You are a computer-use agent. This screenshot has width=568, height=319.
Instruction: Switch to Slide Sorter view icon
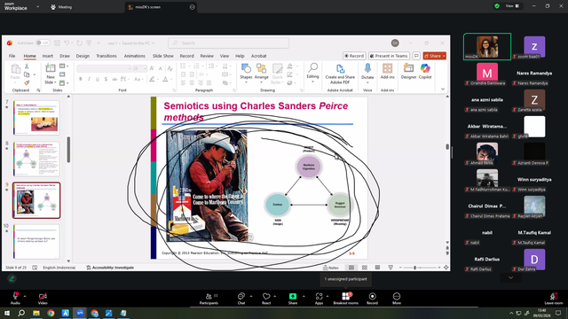click(x=365, y=268)
